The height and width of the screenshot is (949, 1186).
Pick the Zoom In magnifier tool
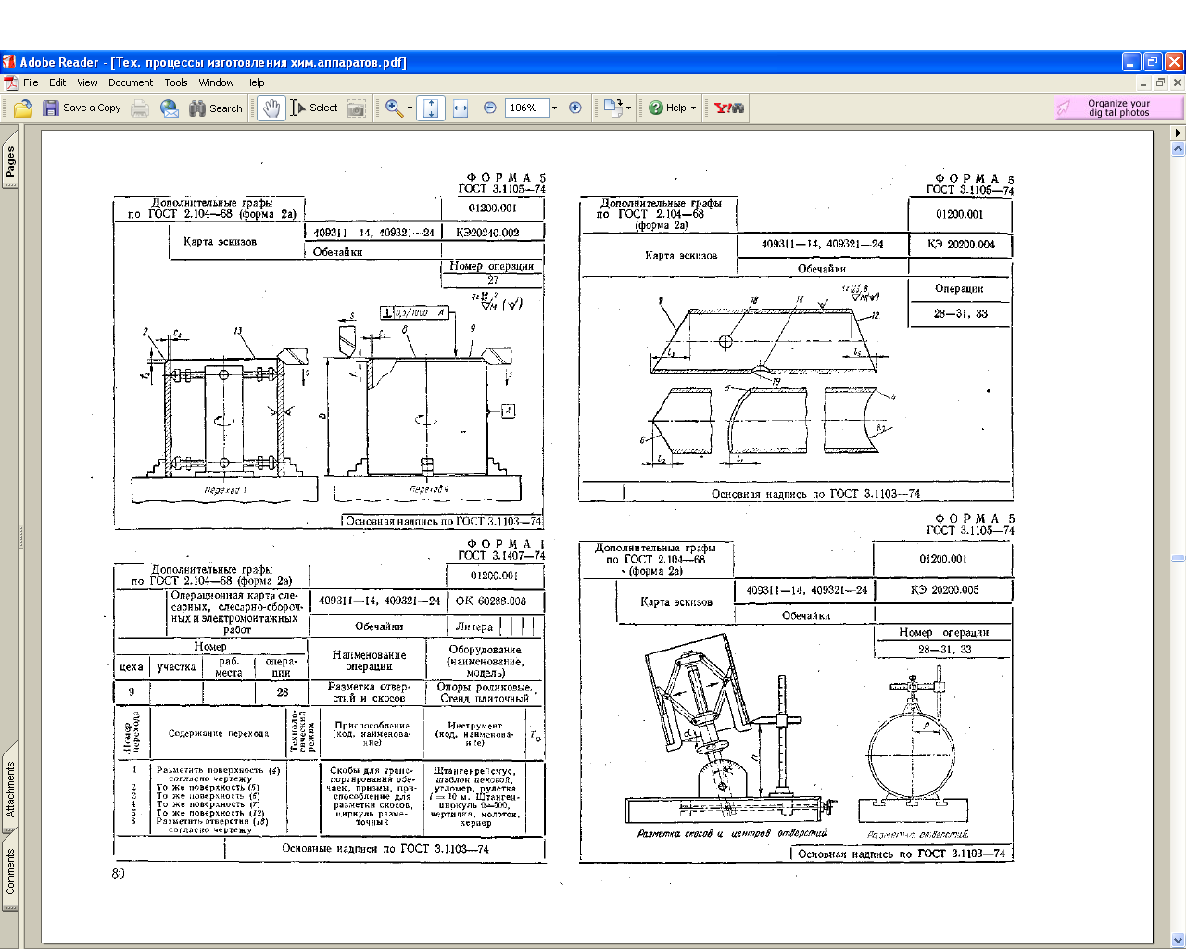point(394,108)
